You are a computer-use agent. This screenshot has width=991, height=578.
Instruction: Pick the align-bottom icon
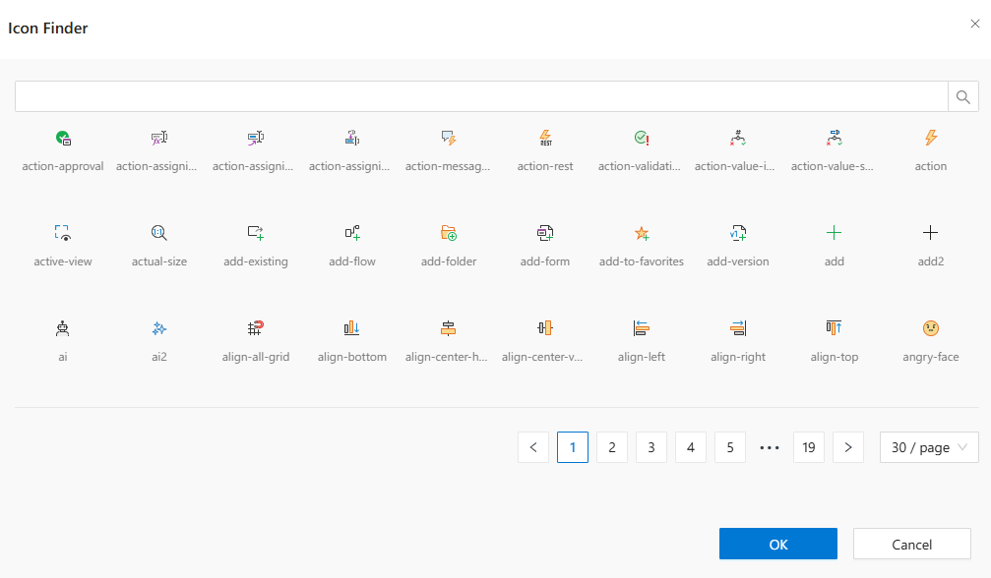click(x=352, y=328)
